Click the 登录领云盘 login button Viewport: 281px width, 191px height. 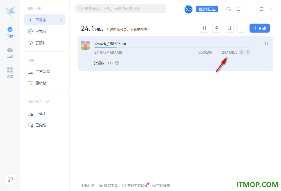tap(207, 9)
